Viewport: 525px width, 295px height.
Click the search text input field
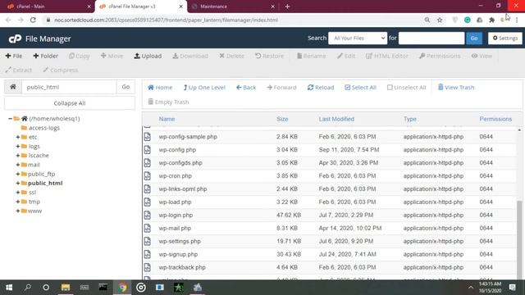click(x=431, y=39)
